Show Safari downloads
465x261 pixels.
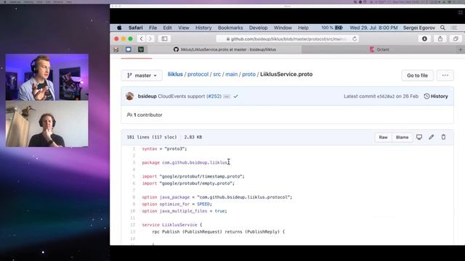424,38
